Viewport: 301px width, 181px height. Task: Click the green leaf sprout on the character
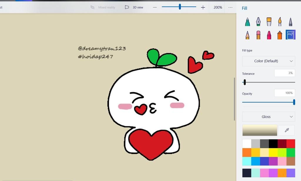click(162, 57)
